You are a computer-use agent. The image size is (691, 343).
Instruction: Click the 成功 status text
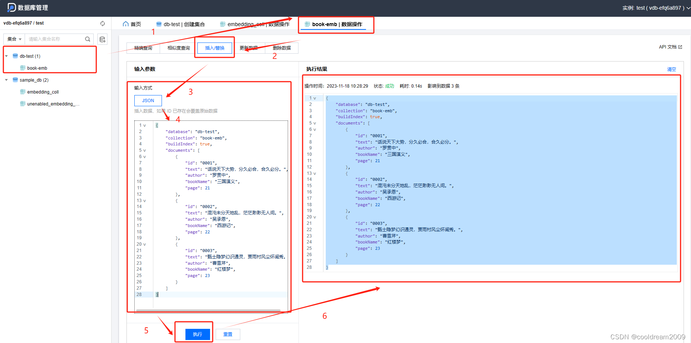pos(390,86)
